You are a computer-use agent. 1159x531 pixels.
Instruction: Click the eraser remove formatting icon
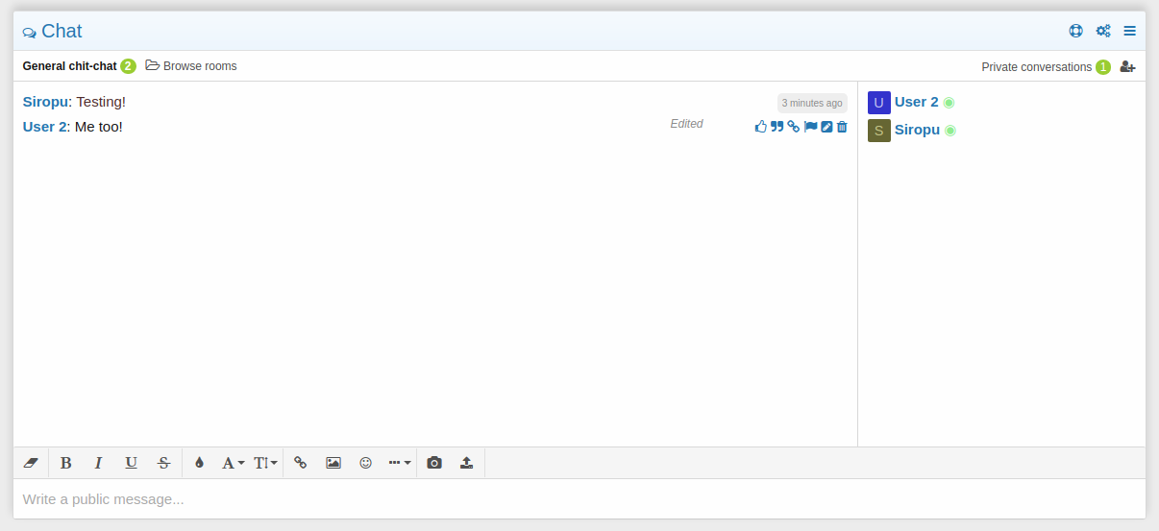31,463
